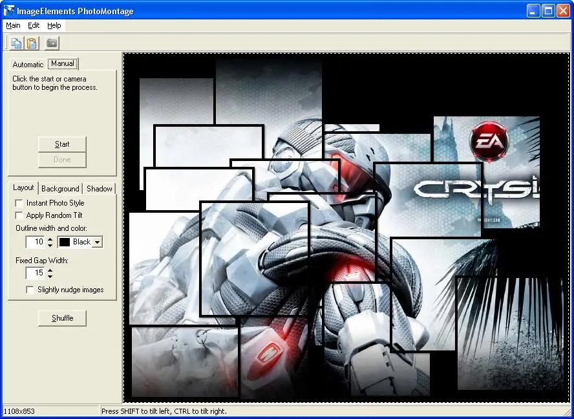Decrease Fixed Gap Width with the down arrow

pos(50,276)
